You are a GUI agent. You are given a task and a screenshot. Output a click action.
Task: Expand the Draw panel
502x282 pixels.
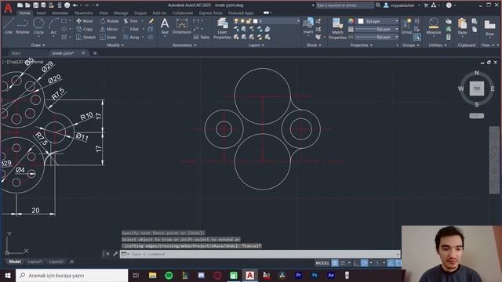[38, 45]
